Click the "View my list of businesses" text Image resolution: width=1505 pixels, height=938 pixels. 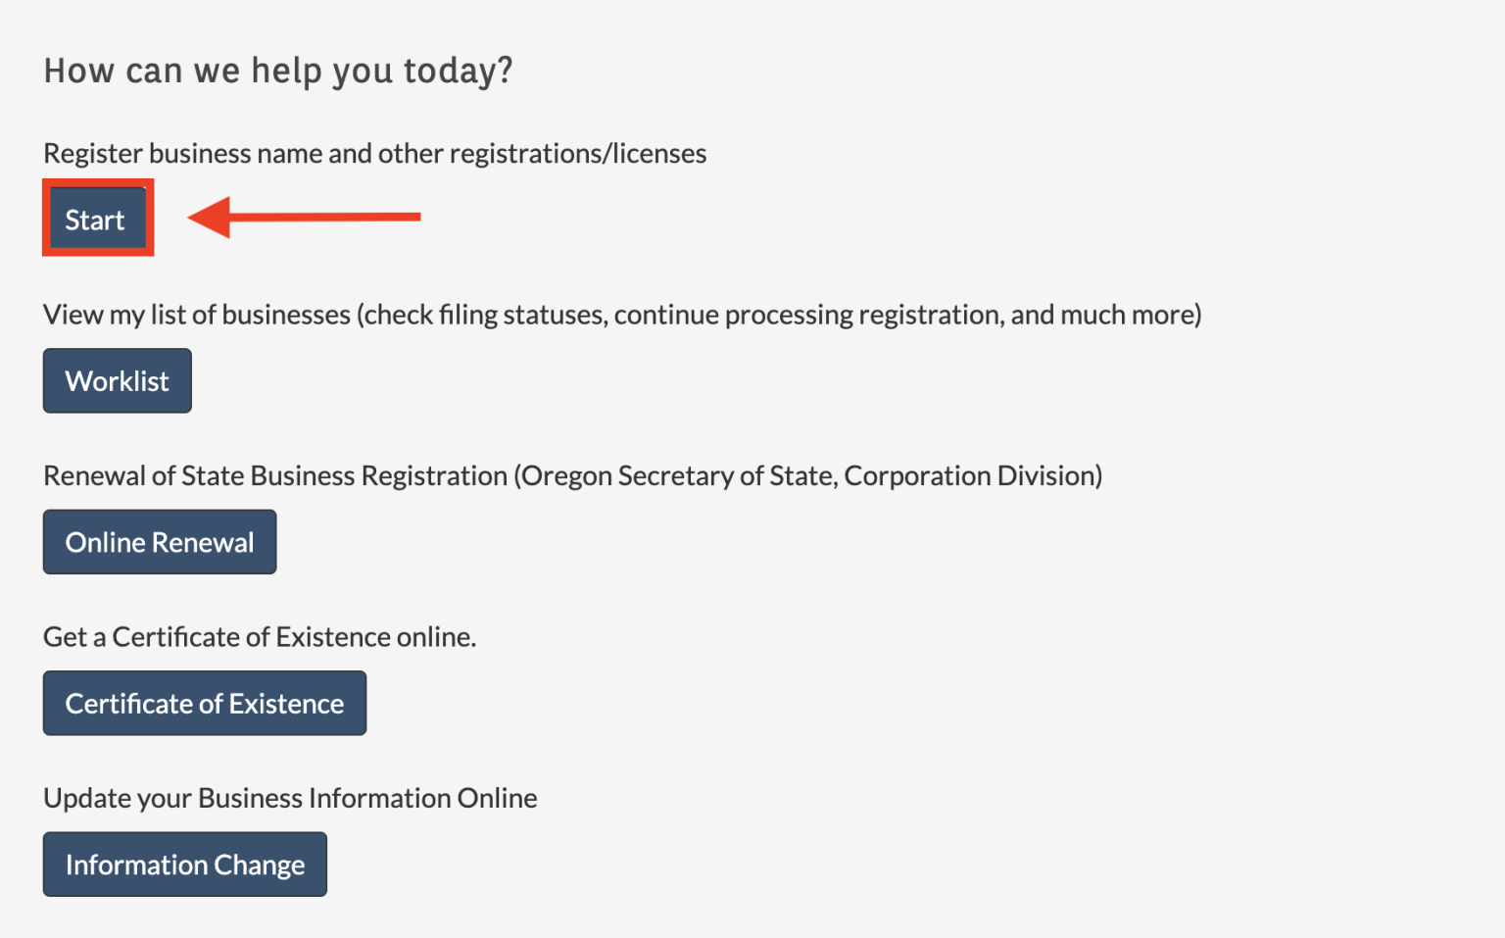point(196,315)
